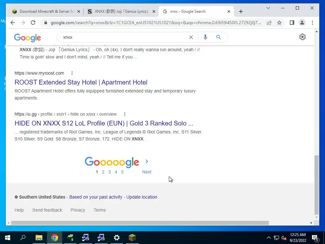The image size is (325, 244).
Task: Open the Help footer link
Action: [x=19, y=210]
